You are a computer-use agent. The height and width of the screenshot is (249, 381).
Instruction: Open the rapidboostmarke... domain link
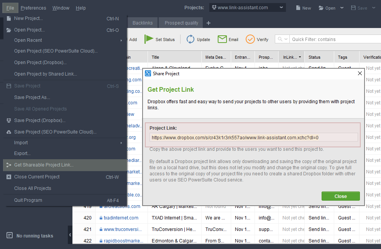pos(123,241)
